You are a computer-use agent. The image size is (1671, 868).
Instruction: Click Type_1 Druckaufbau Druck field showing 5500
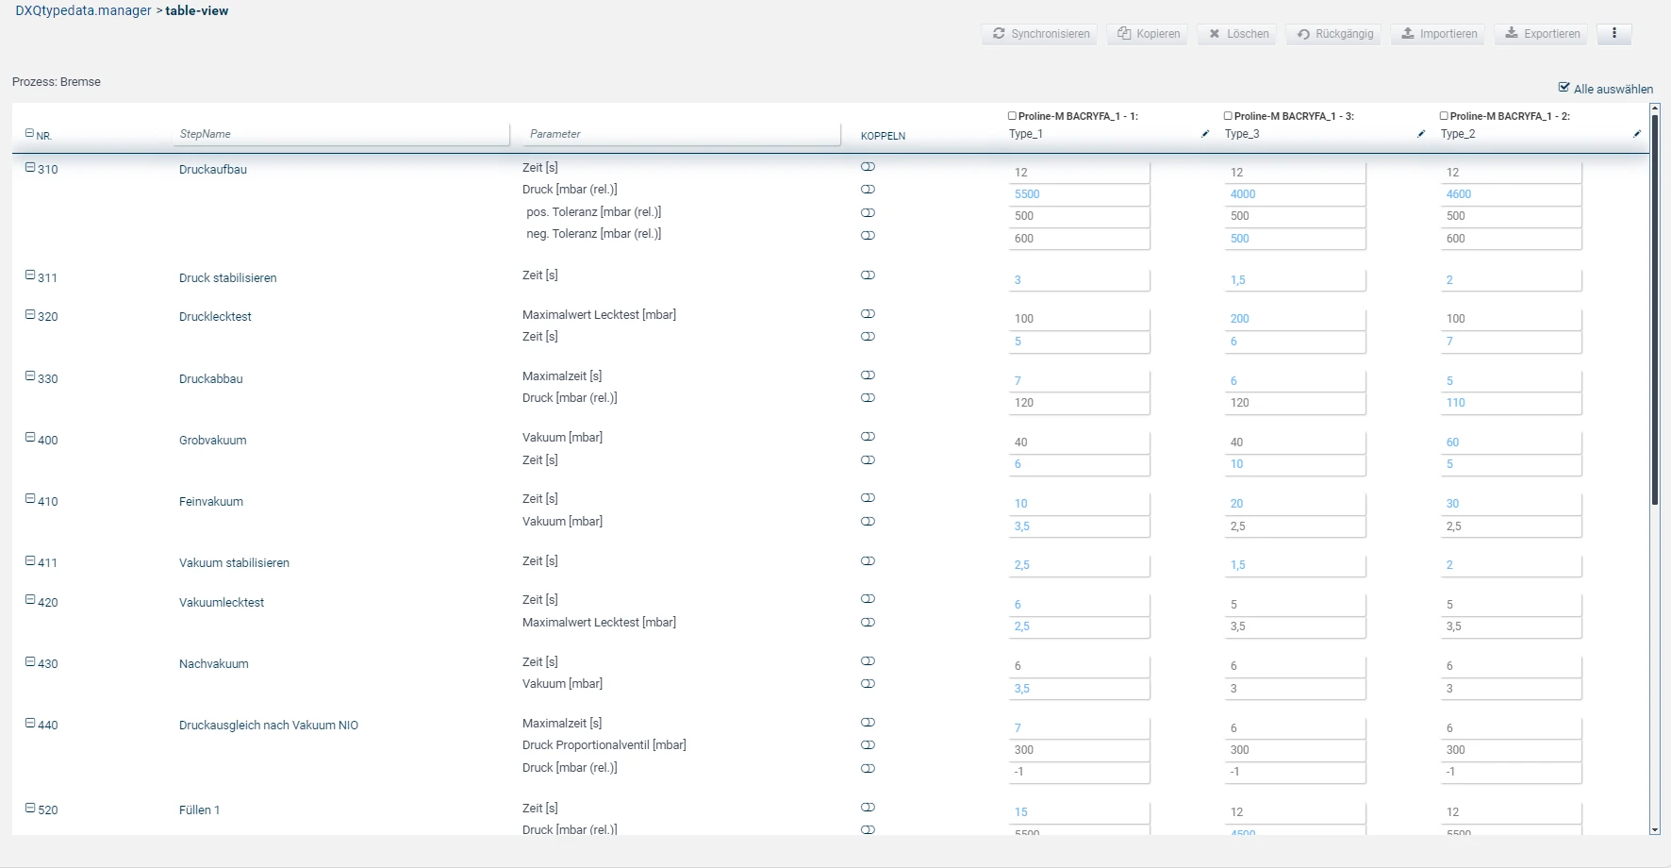pos(1079,194)
